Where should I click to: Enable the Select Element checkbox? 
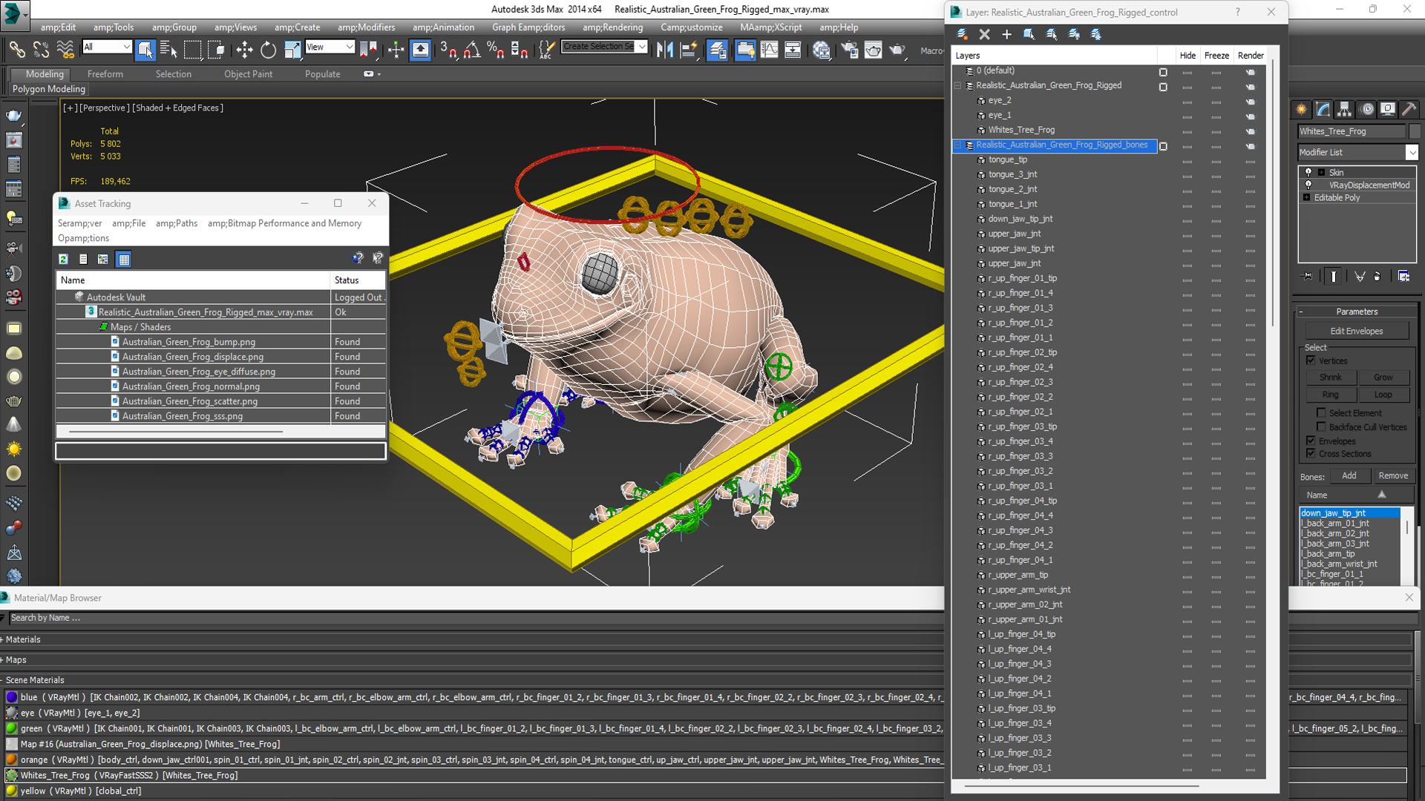click(x=1321, y=412)
